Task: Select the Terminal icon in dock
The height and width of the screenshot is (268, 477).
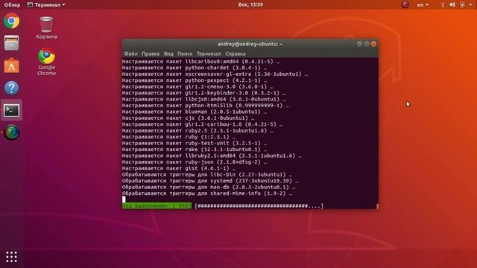Action: (12, 110)
